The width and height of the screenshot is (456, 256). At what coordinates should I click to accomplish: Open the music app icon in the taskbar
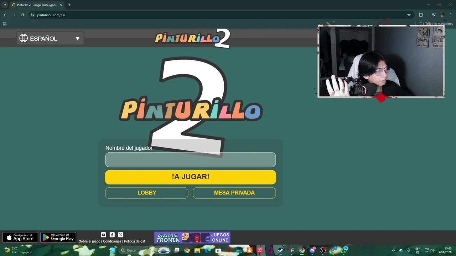pos(260,250)
